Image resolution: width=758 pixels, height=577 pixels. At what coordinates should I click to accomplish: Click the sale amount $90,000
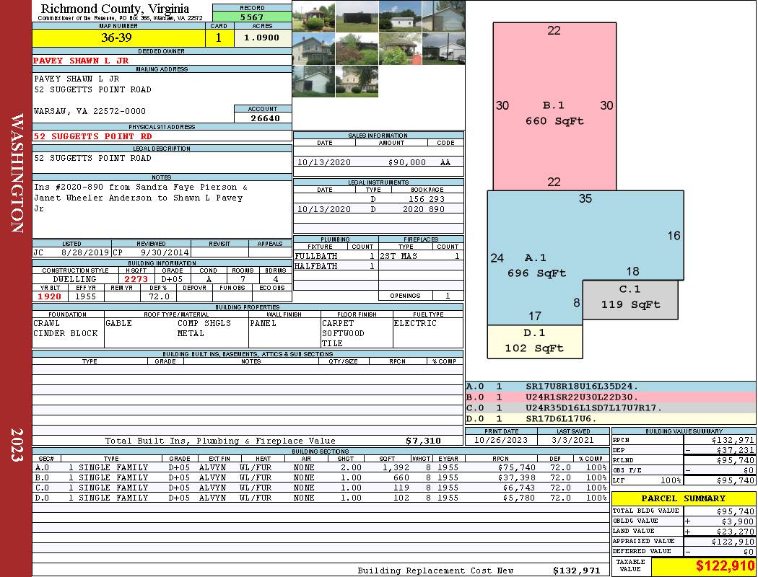(406, 162)
